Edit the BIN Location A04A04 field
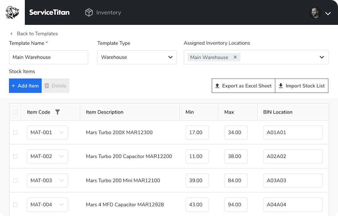Screen dimensions: 338x216 [x=293, y=205]
